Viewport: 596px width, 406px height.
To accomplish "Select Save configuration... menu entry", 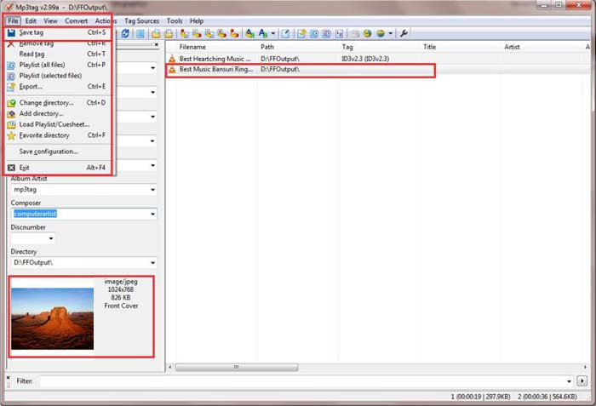I will coord(59,152).
